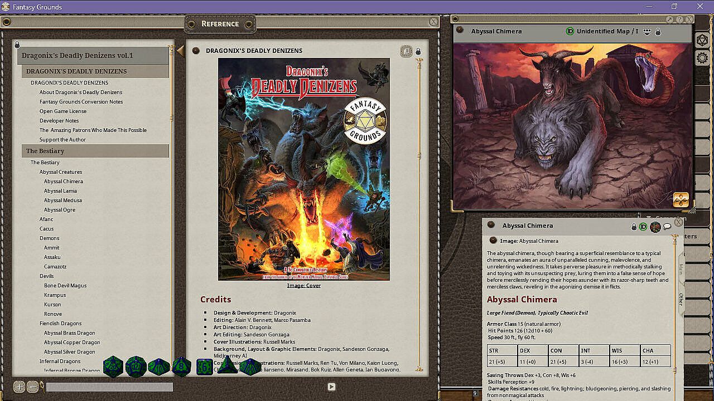This screenshot has width=714, height=401.
Task: Select Krampus in the index
Action: pos(55,295)
